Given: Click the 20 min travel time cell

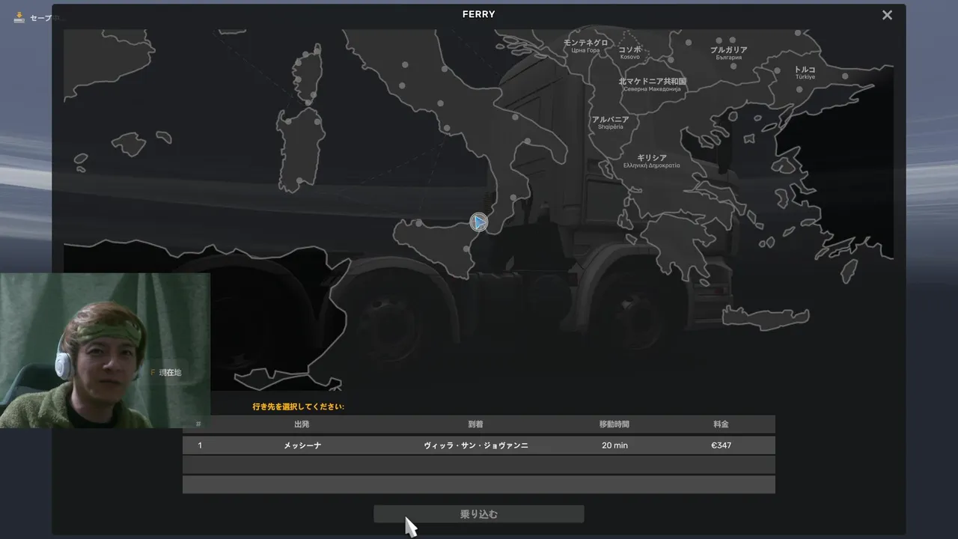Looking at the screenshot, I should click(614, 445).
